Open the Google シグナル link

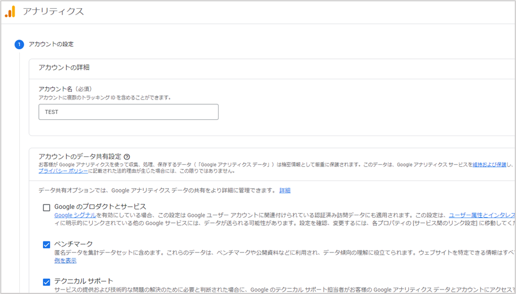click(75, 215)
